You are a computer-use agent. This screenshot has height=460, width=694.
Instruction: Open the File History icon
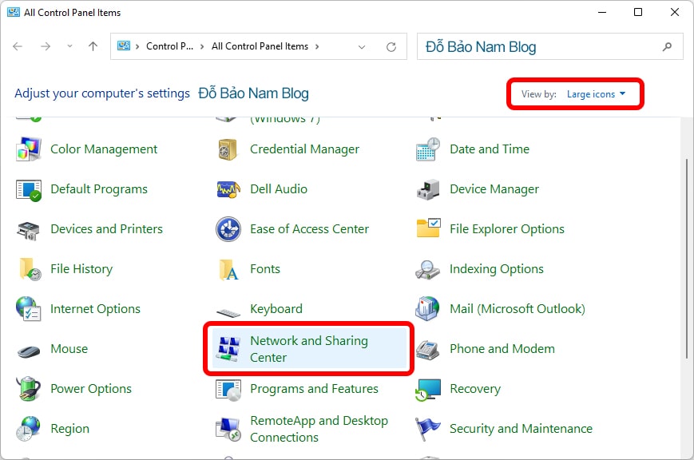[x=30, y=269]
